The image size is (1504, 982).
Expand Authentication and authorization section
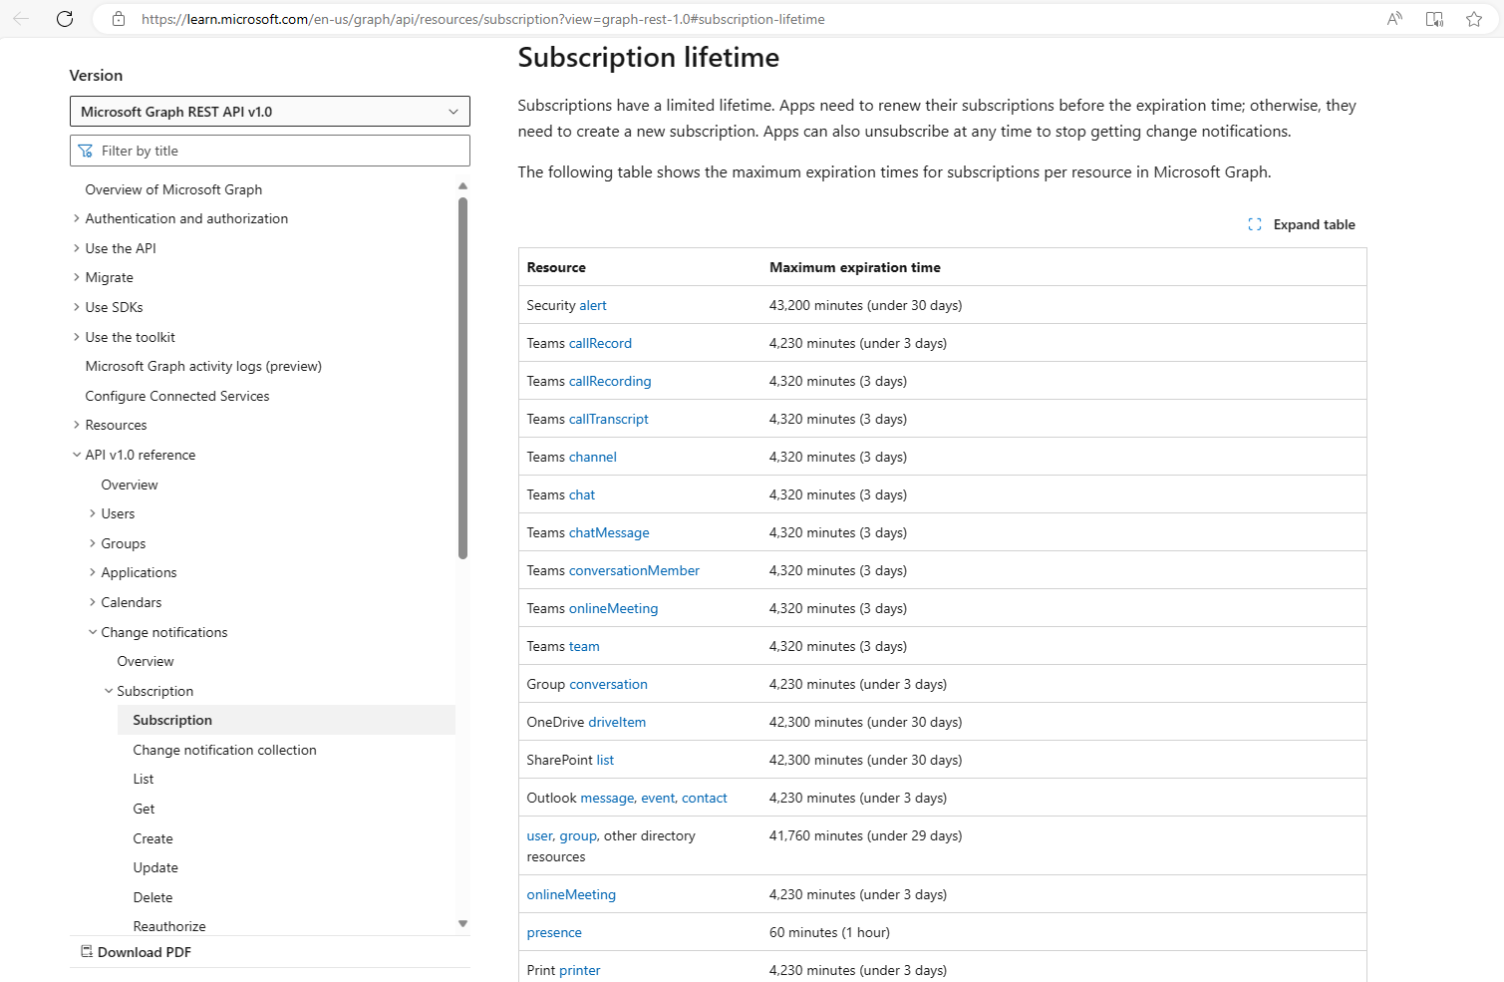(x=77, y=219)
